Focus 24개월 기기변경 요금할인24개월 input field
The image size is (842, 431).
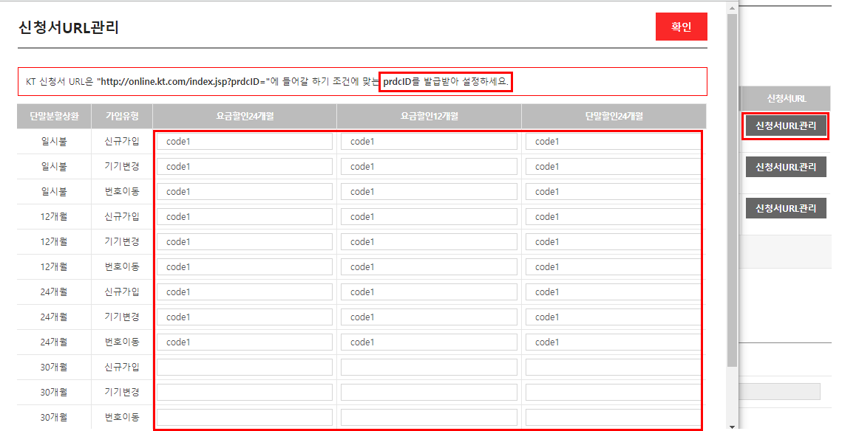(x=244, y=317)
